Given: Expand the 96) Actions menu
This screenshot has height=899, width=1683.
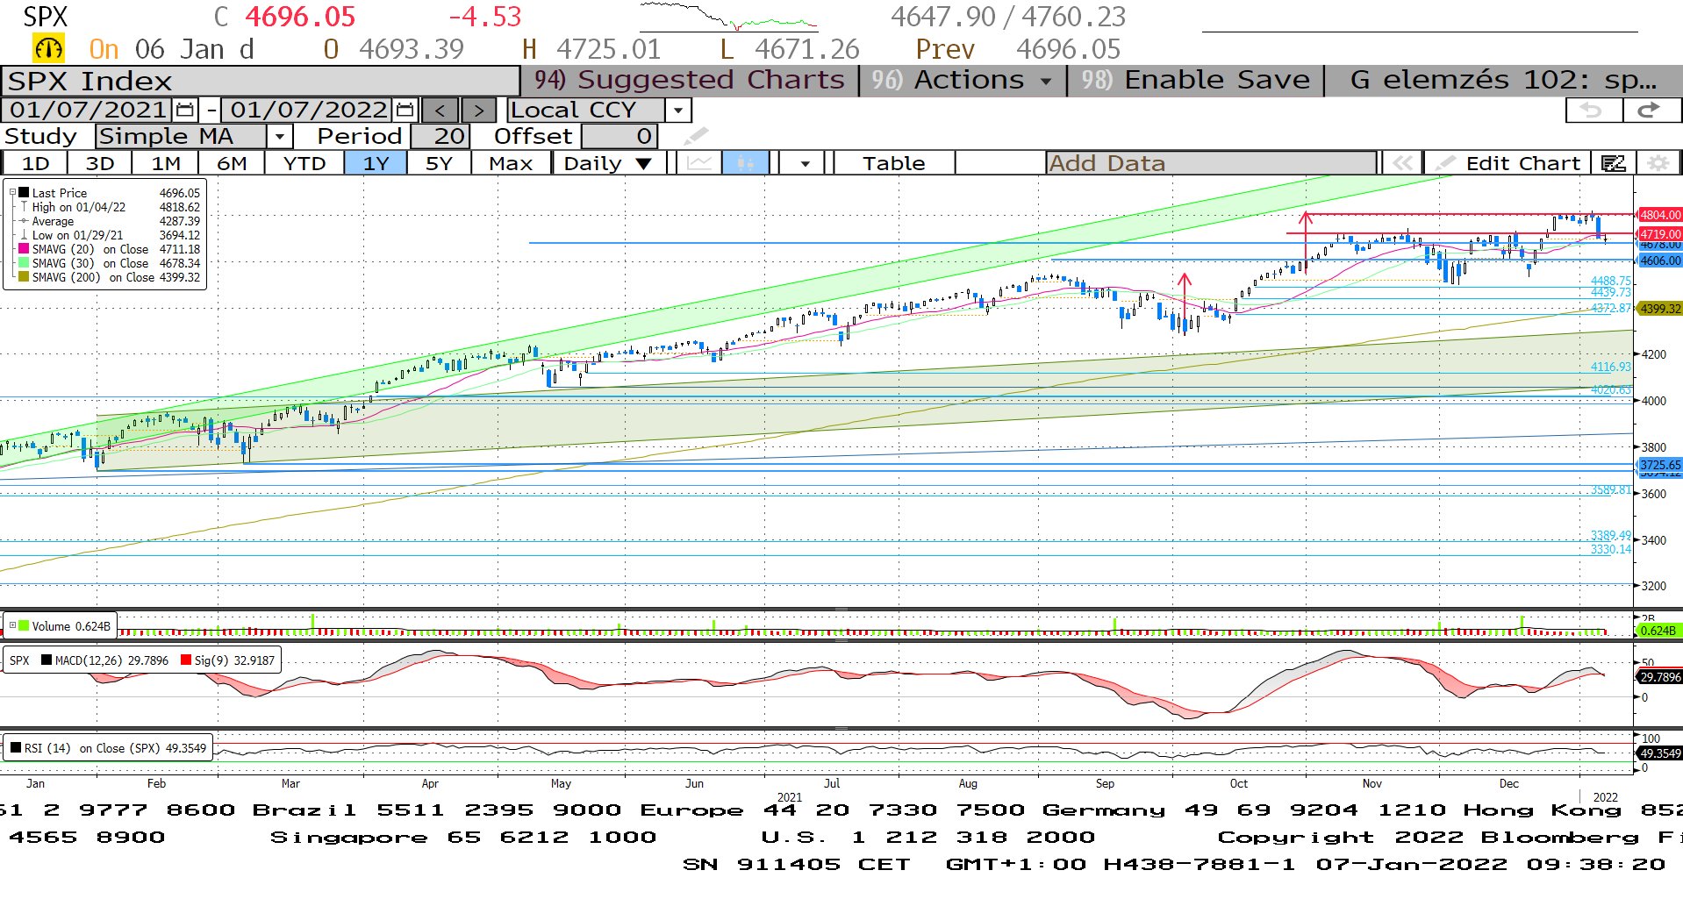Looking at the screenshot, I should (963, 80).
